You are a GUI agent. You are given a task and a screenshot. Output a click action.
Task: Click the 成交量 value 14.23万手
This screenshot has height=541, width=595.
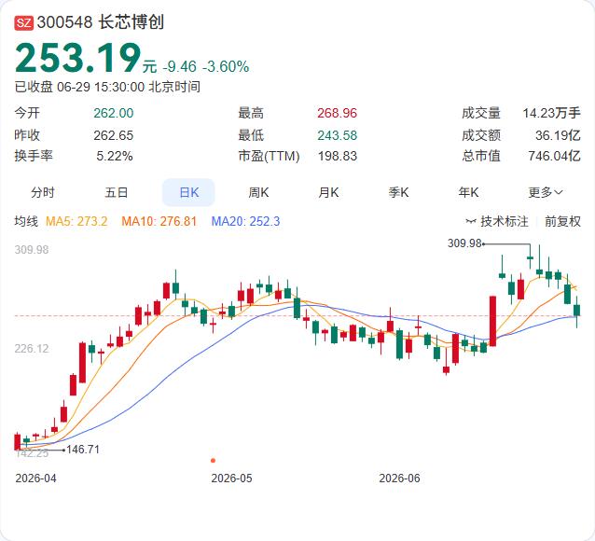[x=552, y=113]
